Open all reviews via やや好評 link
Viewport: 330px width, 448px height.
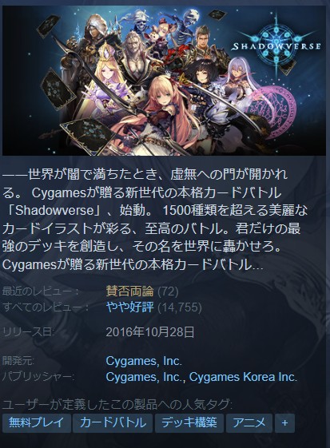coord(129,307)
